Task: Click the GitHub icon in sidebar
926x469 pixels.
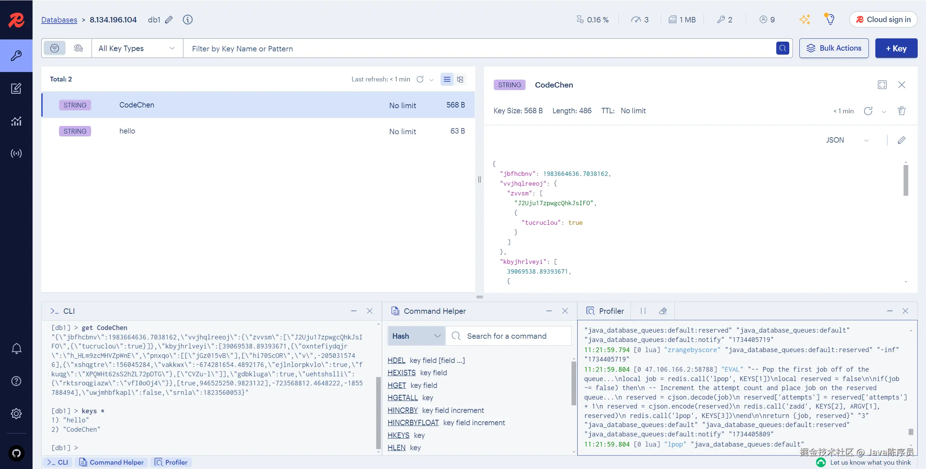Action: [16, 453]
